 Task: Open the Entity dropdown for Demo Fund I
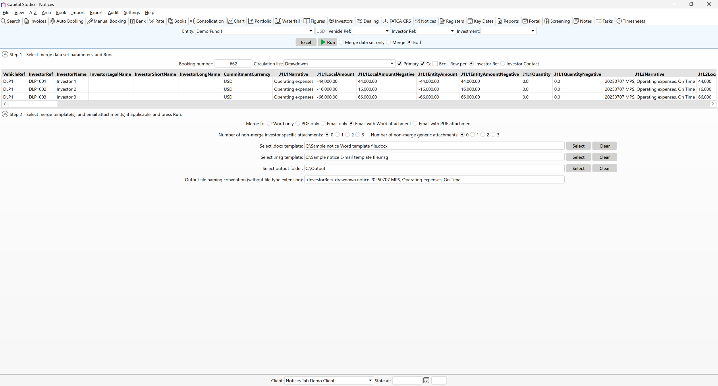(x=311, y=31)
